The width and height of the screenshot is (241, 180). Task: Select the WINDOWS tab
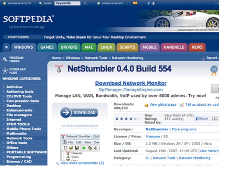[x=23, y=47]
